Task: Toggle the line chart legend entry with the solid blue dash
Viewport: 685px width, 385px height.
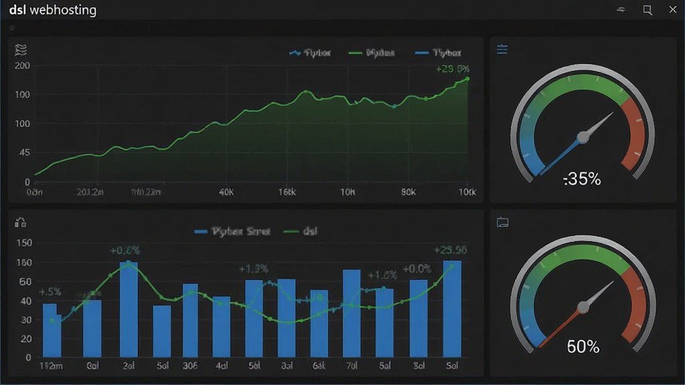Action: click(437, 53)
